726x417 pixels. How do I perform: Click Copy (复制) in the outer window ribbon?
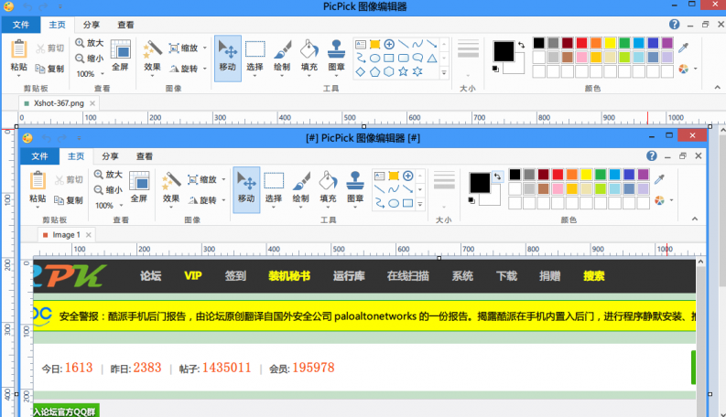click(50, 69)
